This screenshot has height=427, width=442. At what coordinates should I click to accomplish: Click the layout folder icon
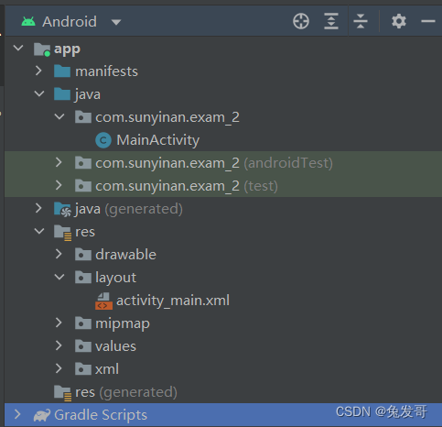coord(83,278)
